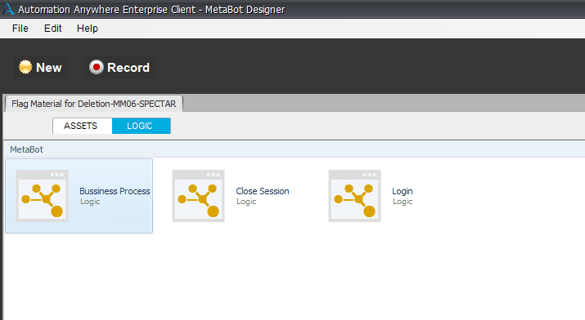Click the red Record circle icon
The height and width of the screenshot is (320, 585).
point(97,67)
